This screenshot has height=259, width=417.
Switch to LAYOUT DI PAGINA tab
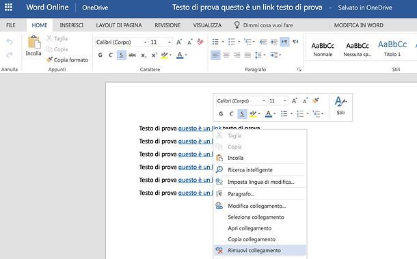coord(119,25)
